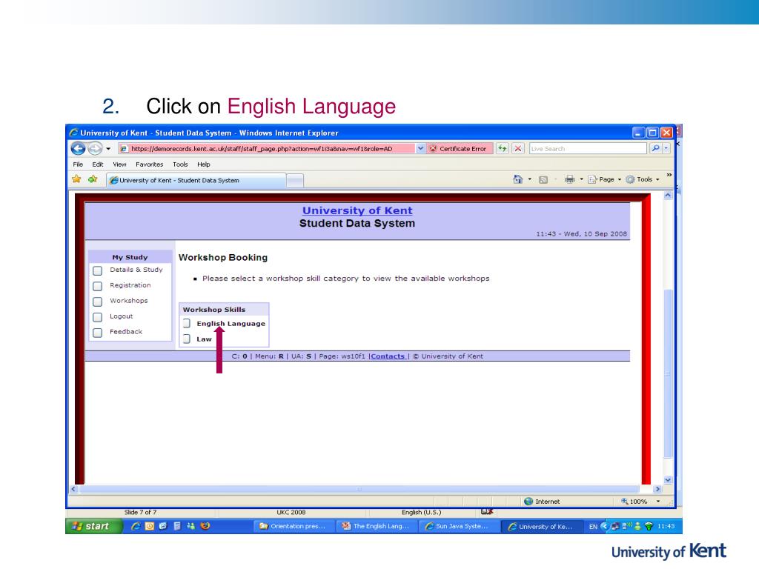Go back with the browser Back arrow
The image size is (759, 569).
(78, 148)
